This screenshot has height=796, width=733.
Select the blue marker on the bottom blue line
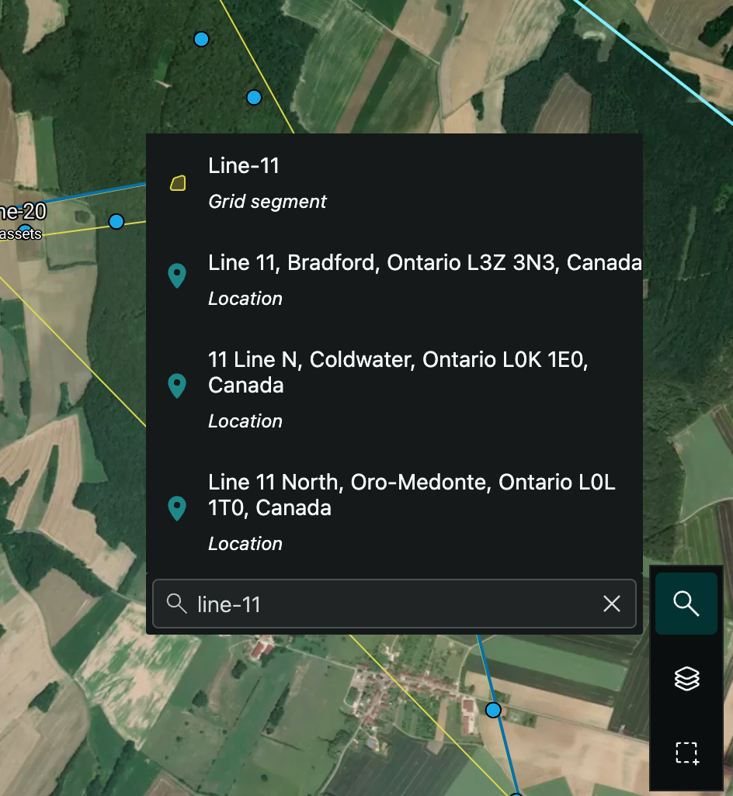(x=493, y=709)
